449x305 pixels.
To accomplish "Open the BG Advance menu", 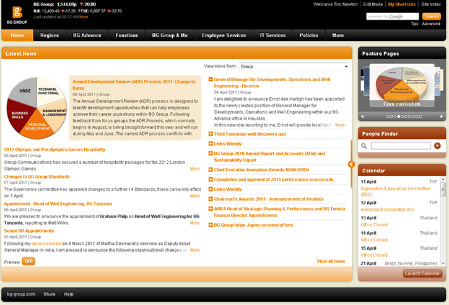I will tap(87, 35).
